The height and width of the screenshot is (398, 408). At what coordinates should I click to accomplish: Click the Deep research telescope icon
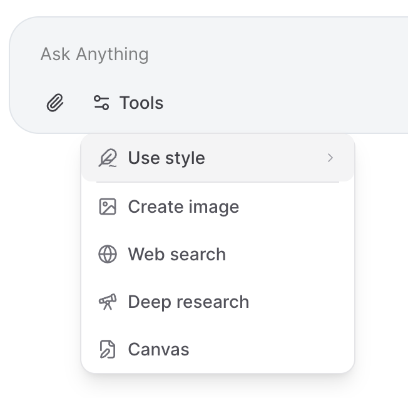point(108,302)
